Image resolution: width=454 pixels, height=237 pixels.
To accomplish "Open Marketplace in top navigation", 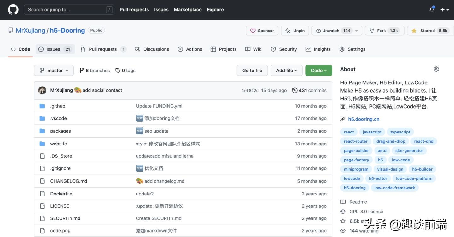I will (x=188, y=10).
